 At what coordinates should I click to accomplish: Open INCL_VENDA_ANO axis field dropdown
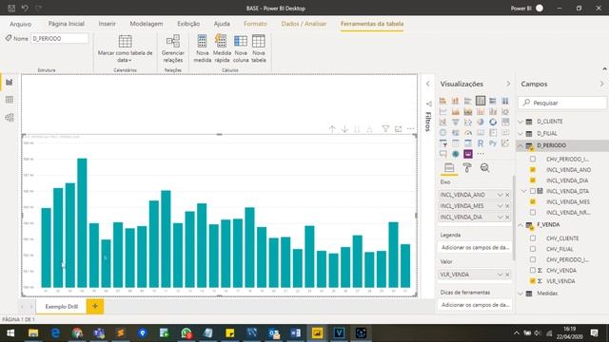[x=500, y=195]
